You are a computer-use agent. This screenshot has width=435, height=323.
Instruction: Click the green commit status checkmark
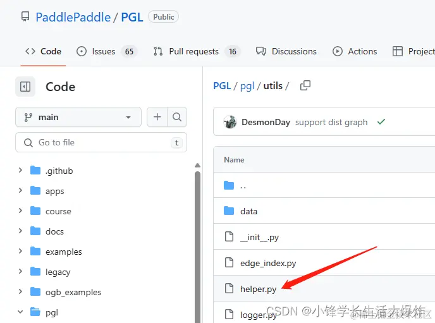pyautogui.click(x=381, y=121)
